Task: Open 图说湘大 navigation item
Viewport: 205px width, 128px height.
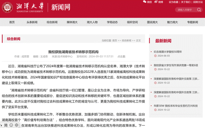Action: (152, 22)
